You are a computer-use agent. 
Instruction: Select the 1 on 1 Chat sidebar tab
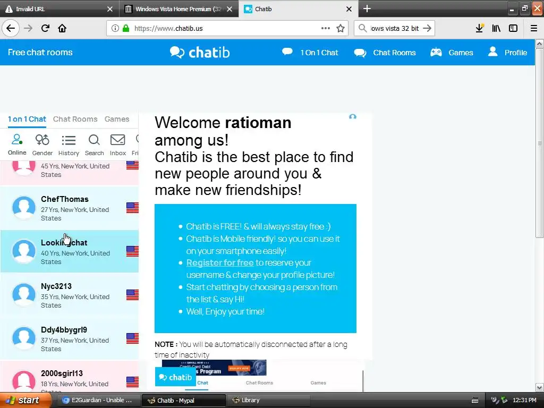[x=27, y=119]
